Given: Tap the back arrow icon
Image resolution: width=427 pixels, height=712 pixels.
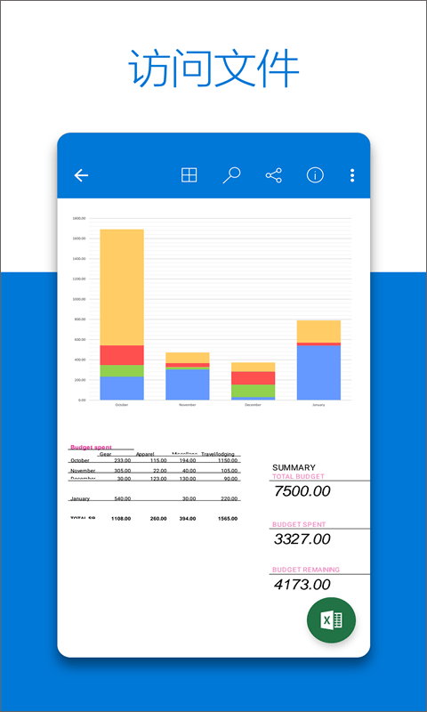Looking at the screenshot, I should 81,175.
